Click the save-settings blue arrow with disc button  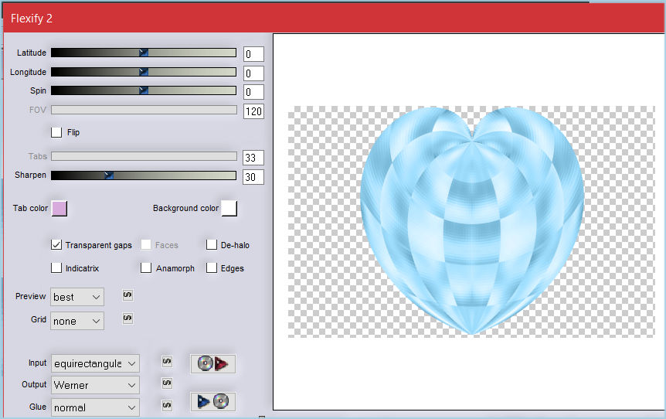coord(212,401)
